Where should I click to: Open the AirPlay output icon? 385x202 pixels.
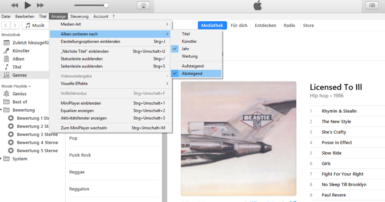click(143, 5)
